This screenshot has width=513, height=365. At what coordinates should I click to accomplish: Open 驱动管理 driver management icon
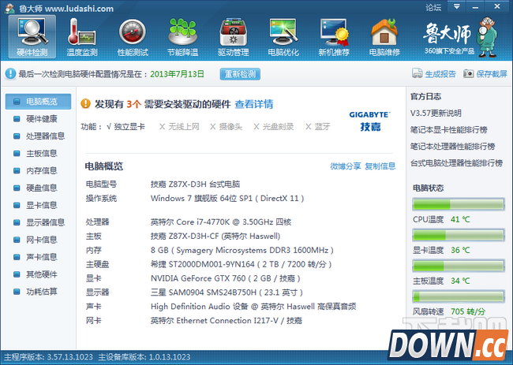[x=233, y=37]
